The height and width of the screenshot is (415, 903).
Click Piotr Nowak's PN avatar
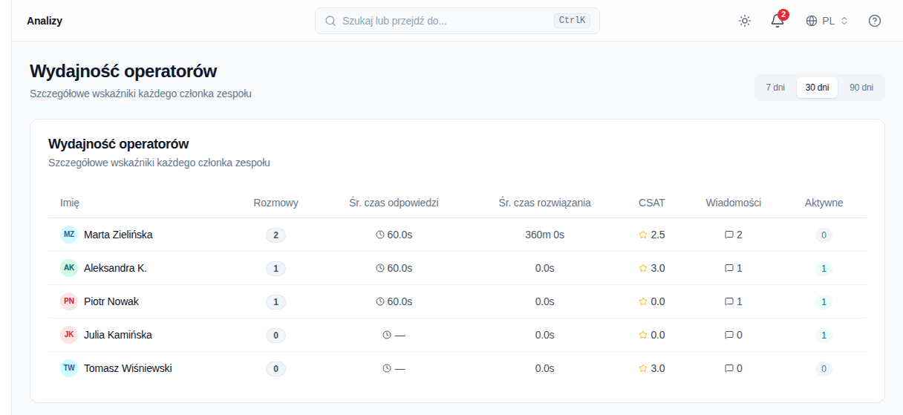click(69, 301)
